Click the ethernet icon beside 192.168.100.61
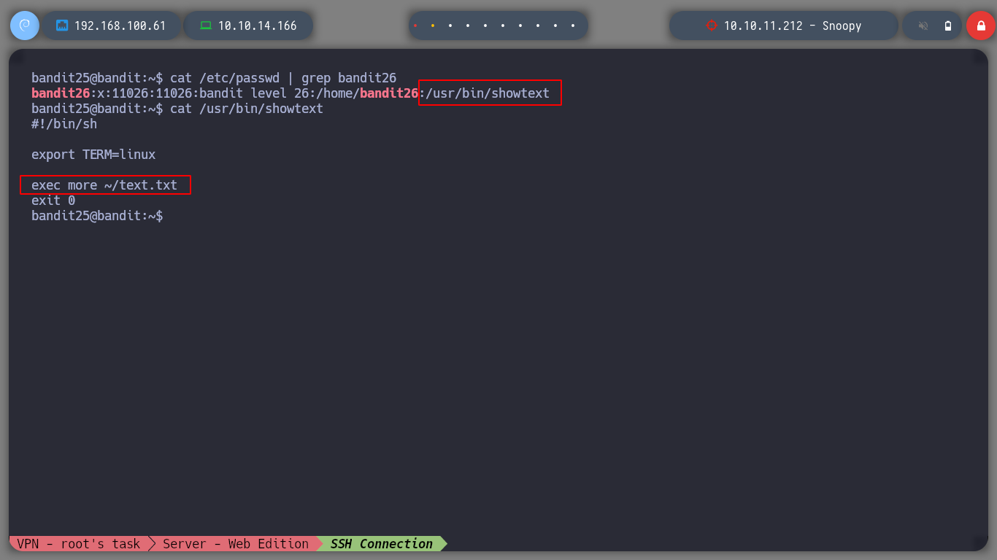This screenshot has width=997, height=560. [x=62, y=26]
